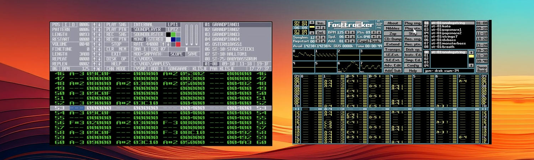Toggle the D delete mode box
The image size is (534, 160).
[x=74, y=25]
